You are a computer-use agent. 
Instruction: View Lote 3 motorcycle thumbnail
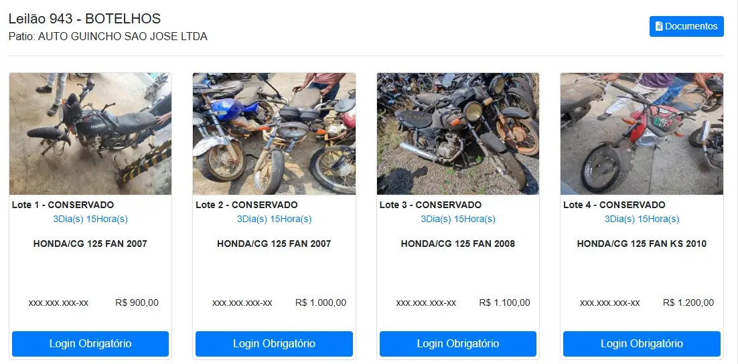tap(458, 134)
